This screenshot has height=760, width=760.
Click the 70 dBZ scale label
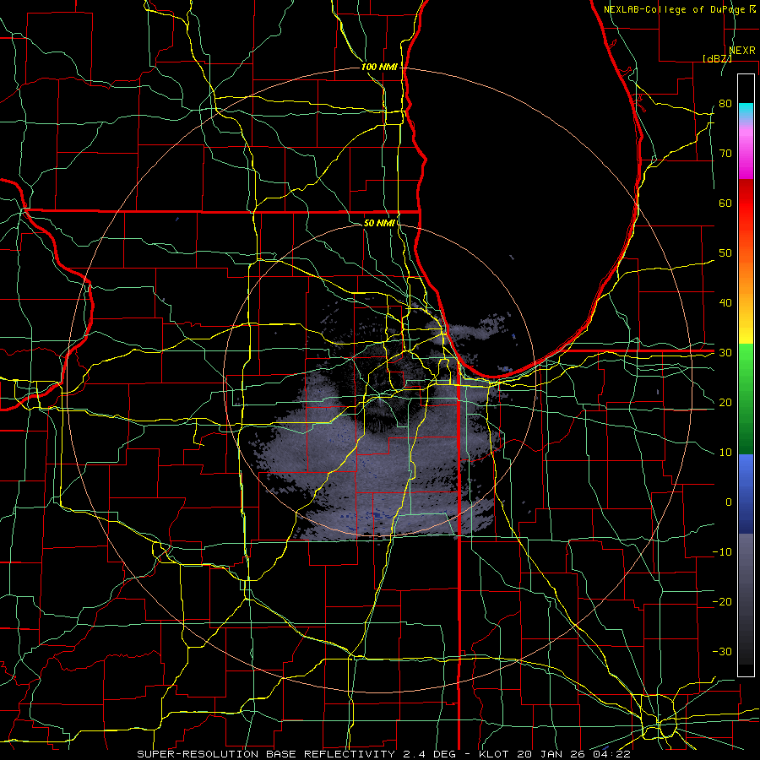725,154
